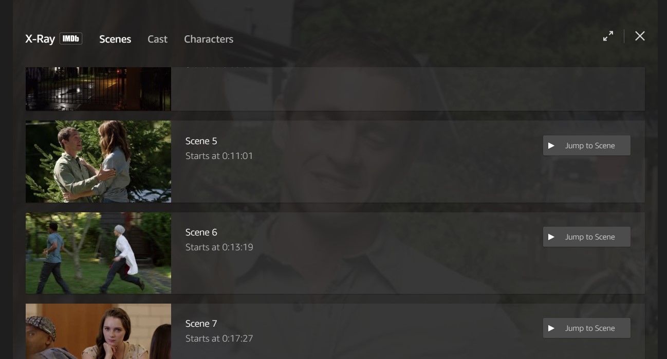
Task: Click the IMDb logo badge
Action: click(71, 38)
